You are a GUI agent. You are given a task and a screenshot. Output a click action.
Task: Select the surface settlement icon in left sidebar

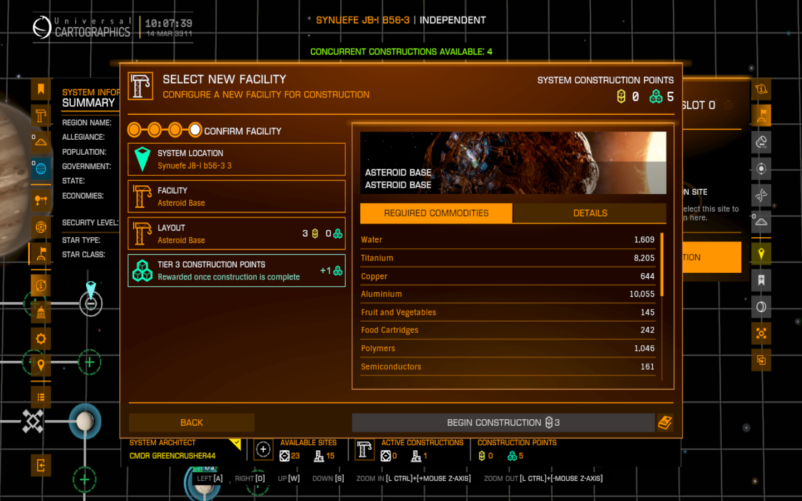coord(41,142)
